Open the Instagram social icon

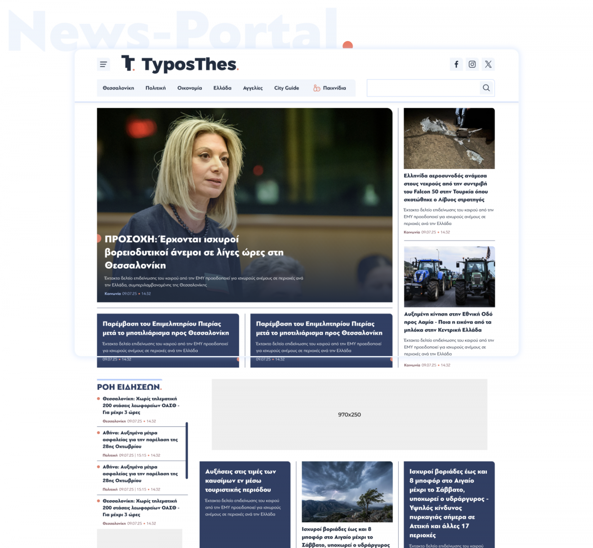coord(472,64)
